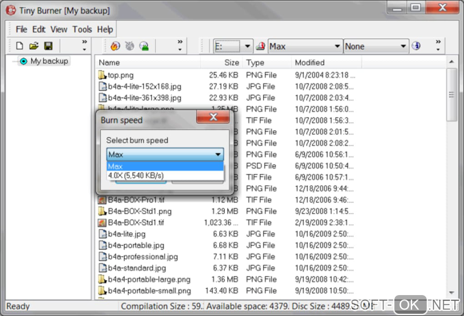Viewport: 464px width, 316px height.
Task: Click scrollbar up arrow in file list
Action: pyautogui.click(x=451, y=62)
